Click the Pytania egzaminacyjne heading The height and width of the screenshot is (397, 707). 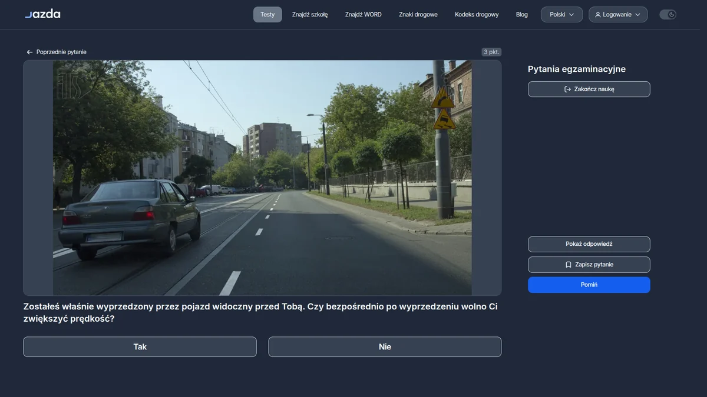point(577,69)
